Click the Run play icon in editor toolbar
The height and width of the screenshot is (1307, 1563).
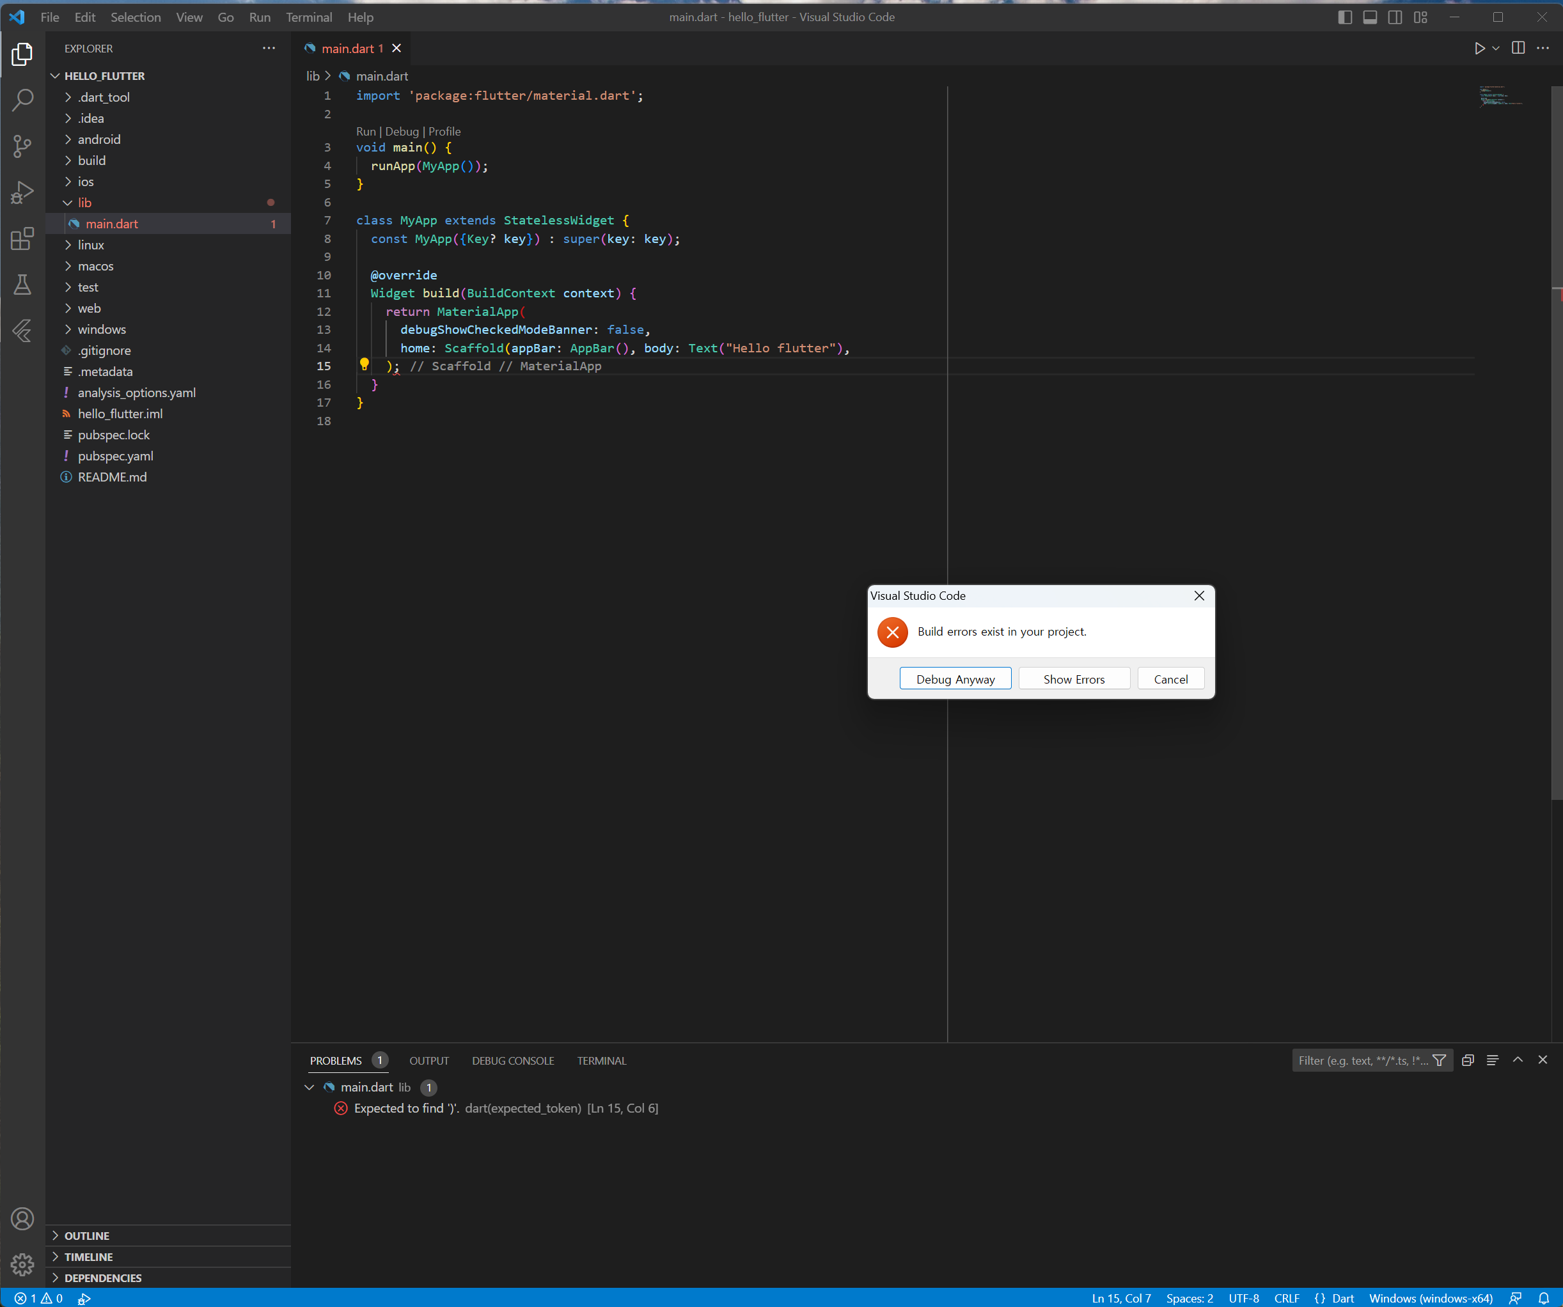tap(1480, 49)
